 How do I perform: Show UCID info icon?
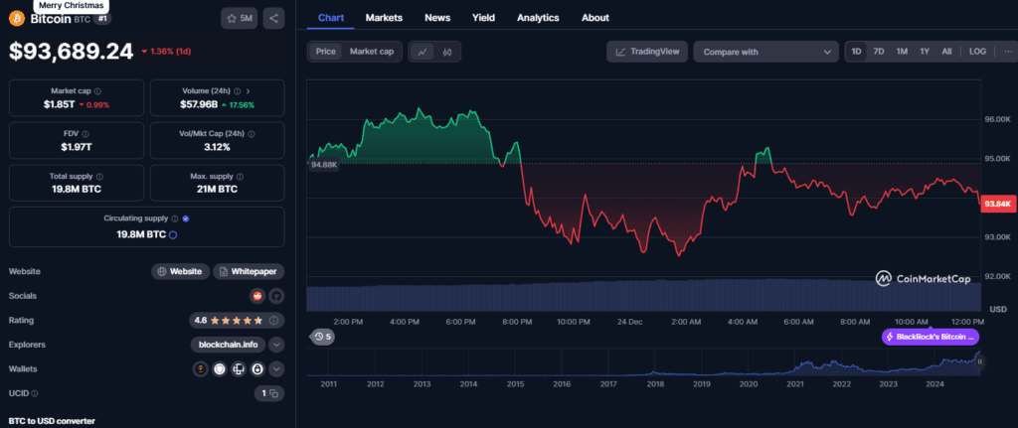35,393
